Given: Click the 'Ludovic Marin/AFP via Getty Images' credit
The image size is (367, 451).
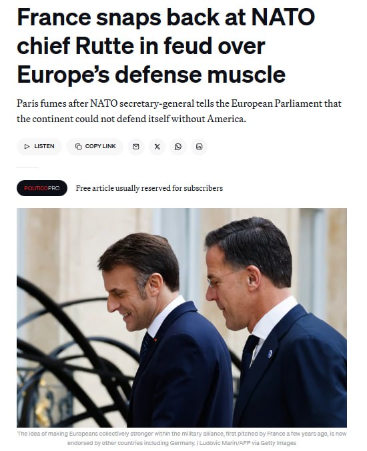Looking at the screenshot, I should pyautogui.click(x=248, y=443).
